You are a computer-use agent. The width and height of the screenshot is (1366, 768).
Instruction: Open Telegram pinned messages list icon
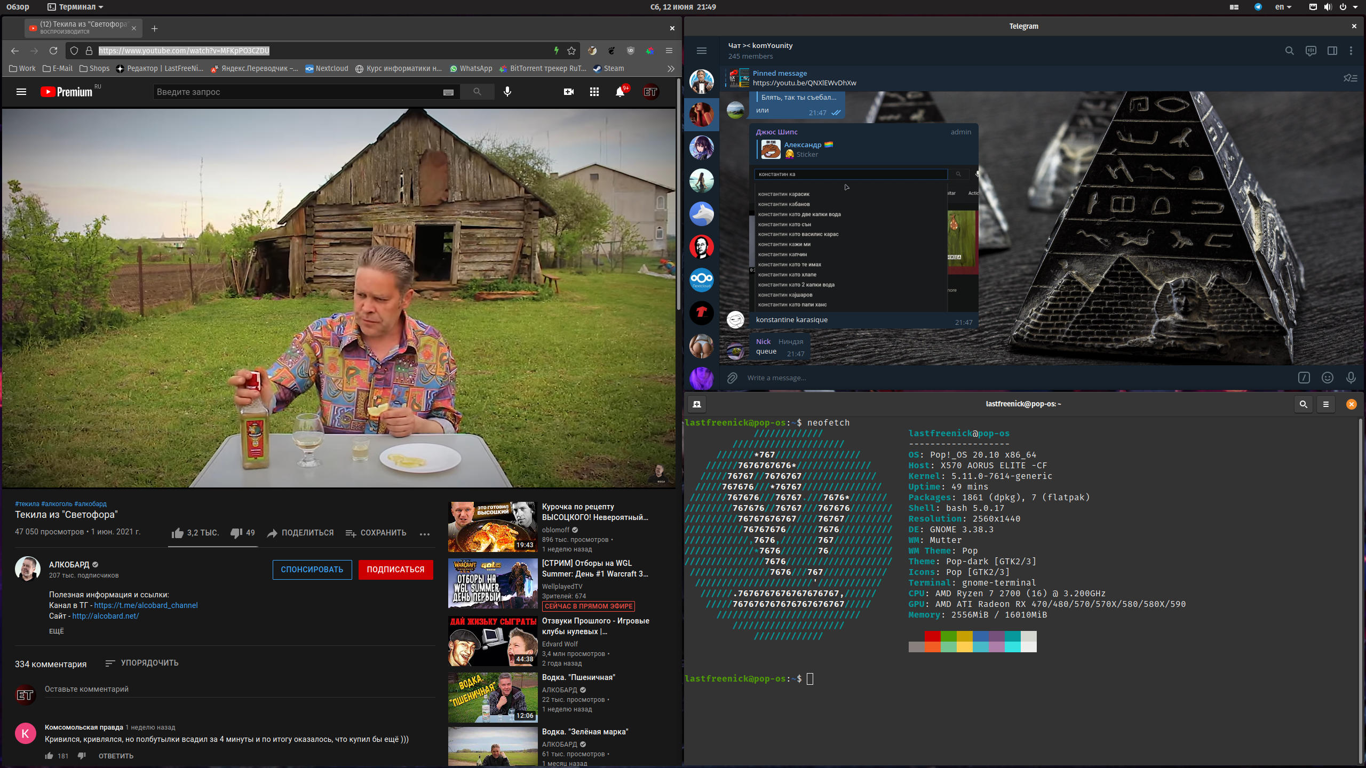1351,78
